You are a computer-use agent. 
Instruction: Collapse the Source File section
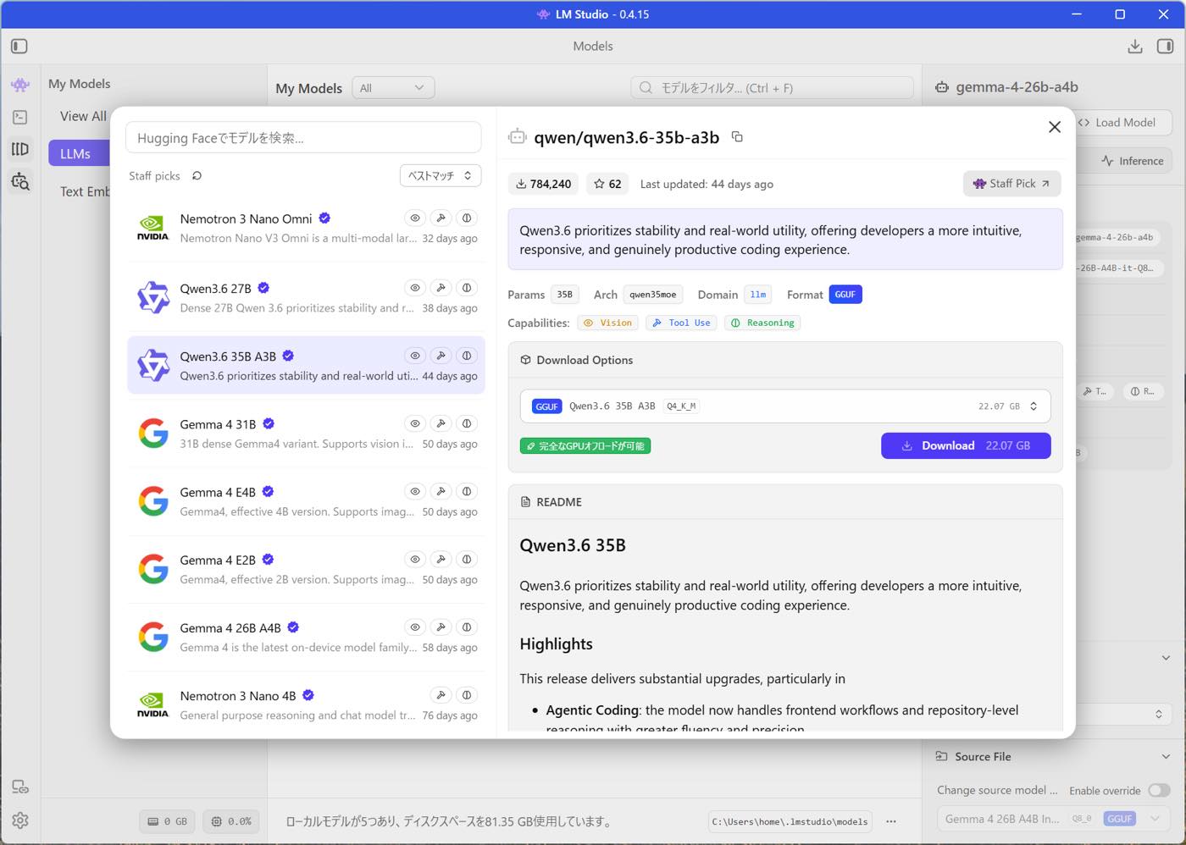(x=1166, y=757)
